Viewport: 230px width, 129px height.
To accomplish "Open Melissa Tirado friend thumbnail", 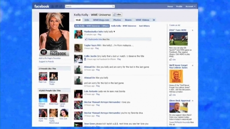I will tap(53, 76).
